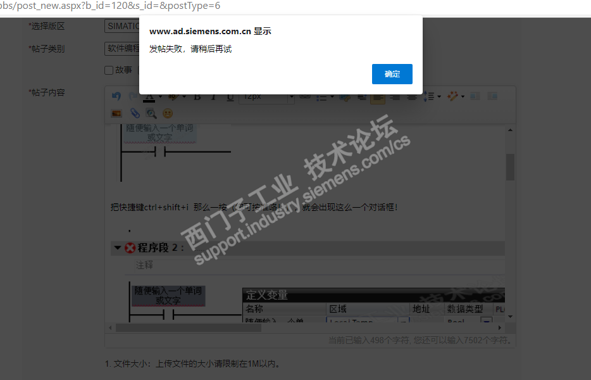Toggle underline U formatting

click(x=230, y=98)
